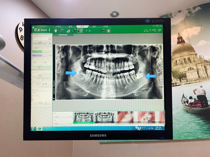Select the green-highlighted panorama thumbnail

(83, 118)
